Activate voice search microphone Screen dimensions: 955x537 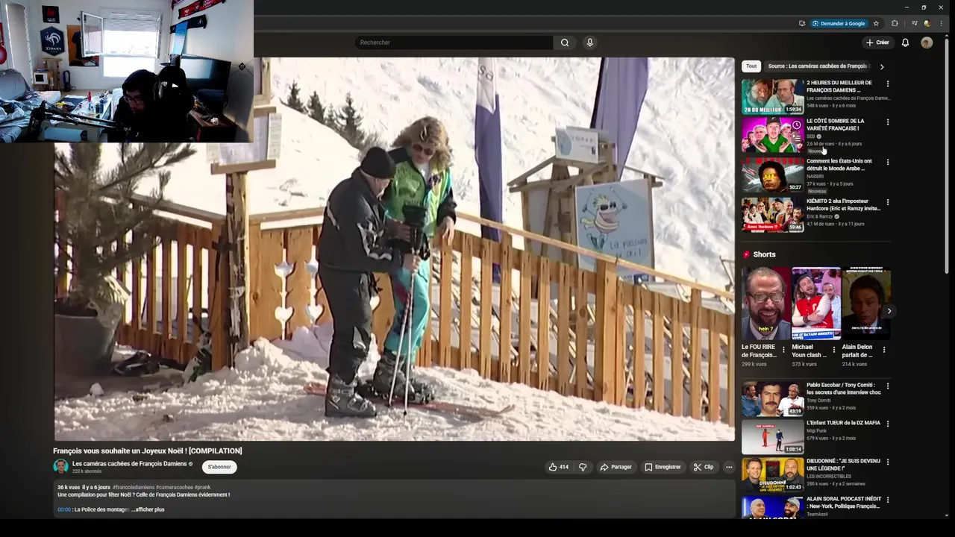point(589,43)
